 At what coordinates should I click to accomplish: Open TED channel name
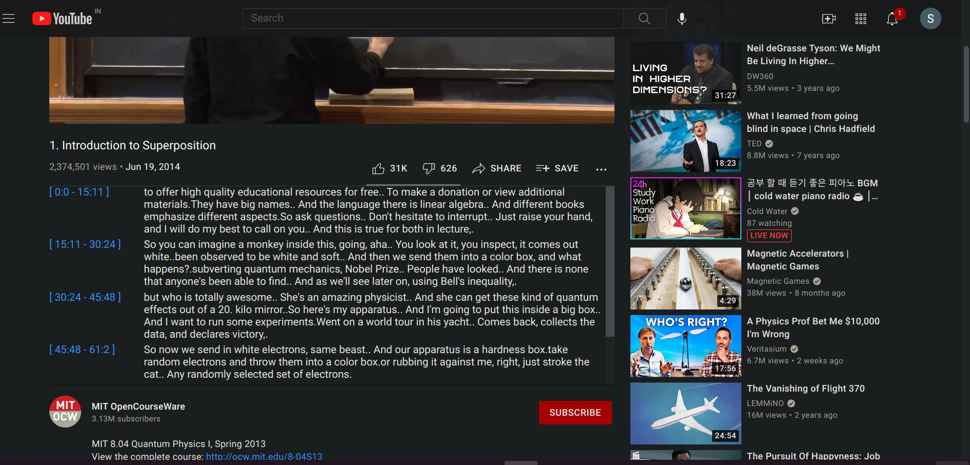pyautogui.click(x=754, y=144)
